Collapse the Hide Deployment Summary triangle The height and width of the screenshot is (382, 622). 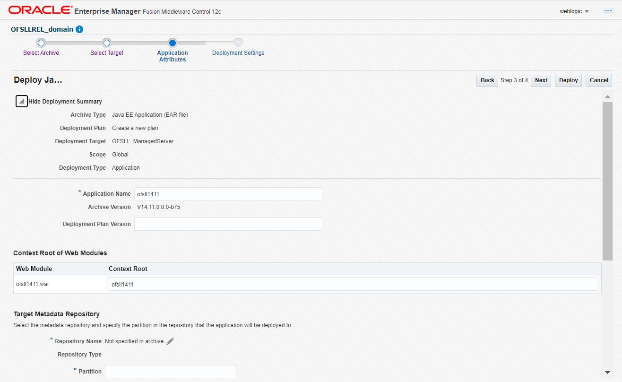coord(22,101)
